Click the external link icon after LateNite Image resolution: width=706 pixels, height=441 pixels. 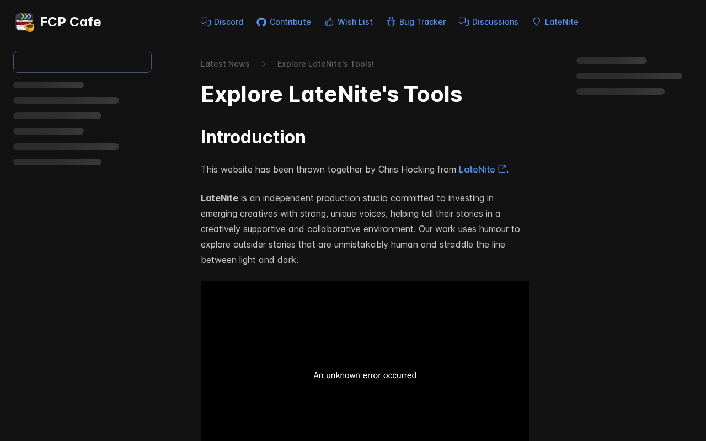pyautogui.click(x=502, y=169)
